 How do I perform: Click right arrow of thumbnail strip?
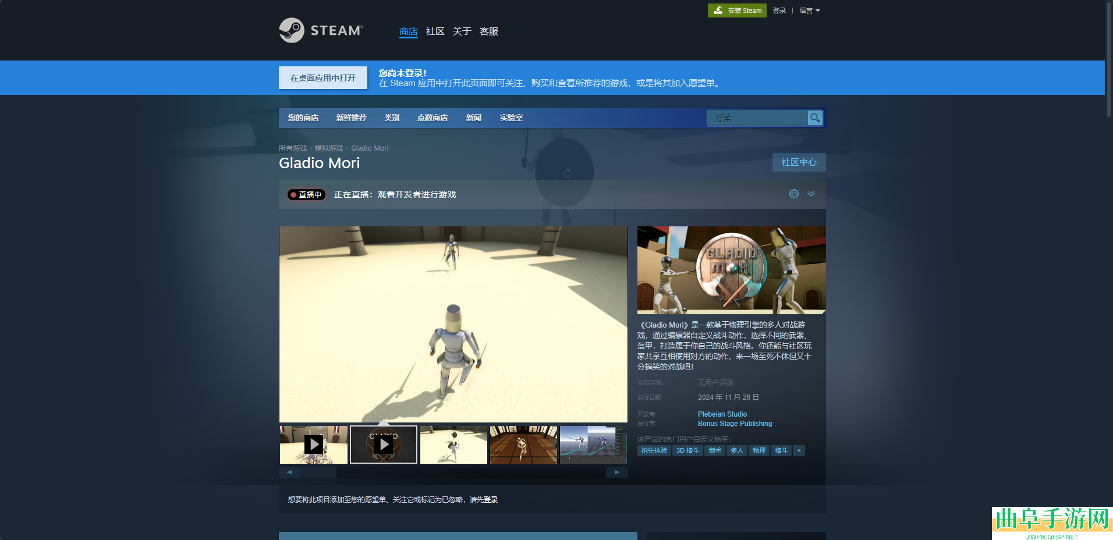coord(617,472)
